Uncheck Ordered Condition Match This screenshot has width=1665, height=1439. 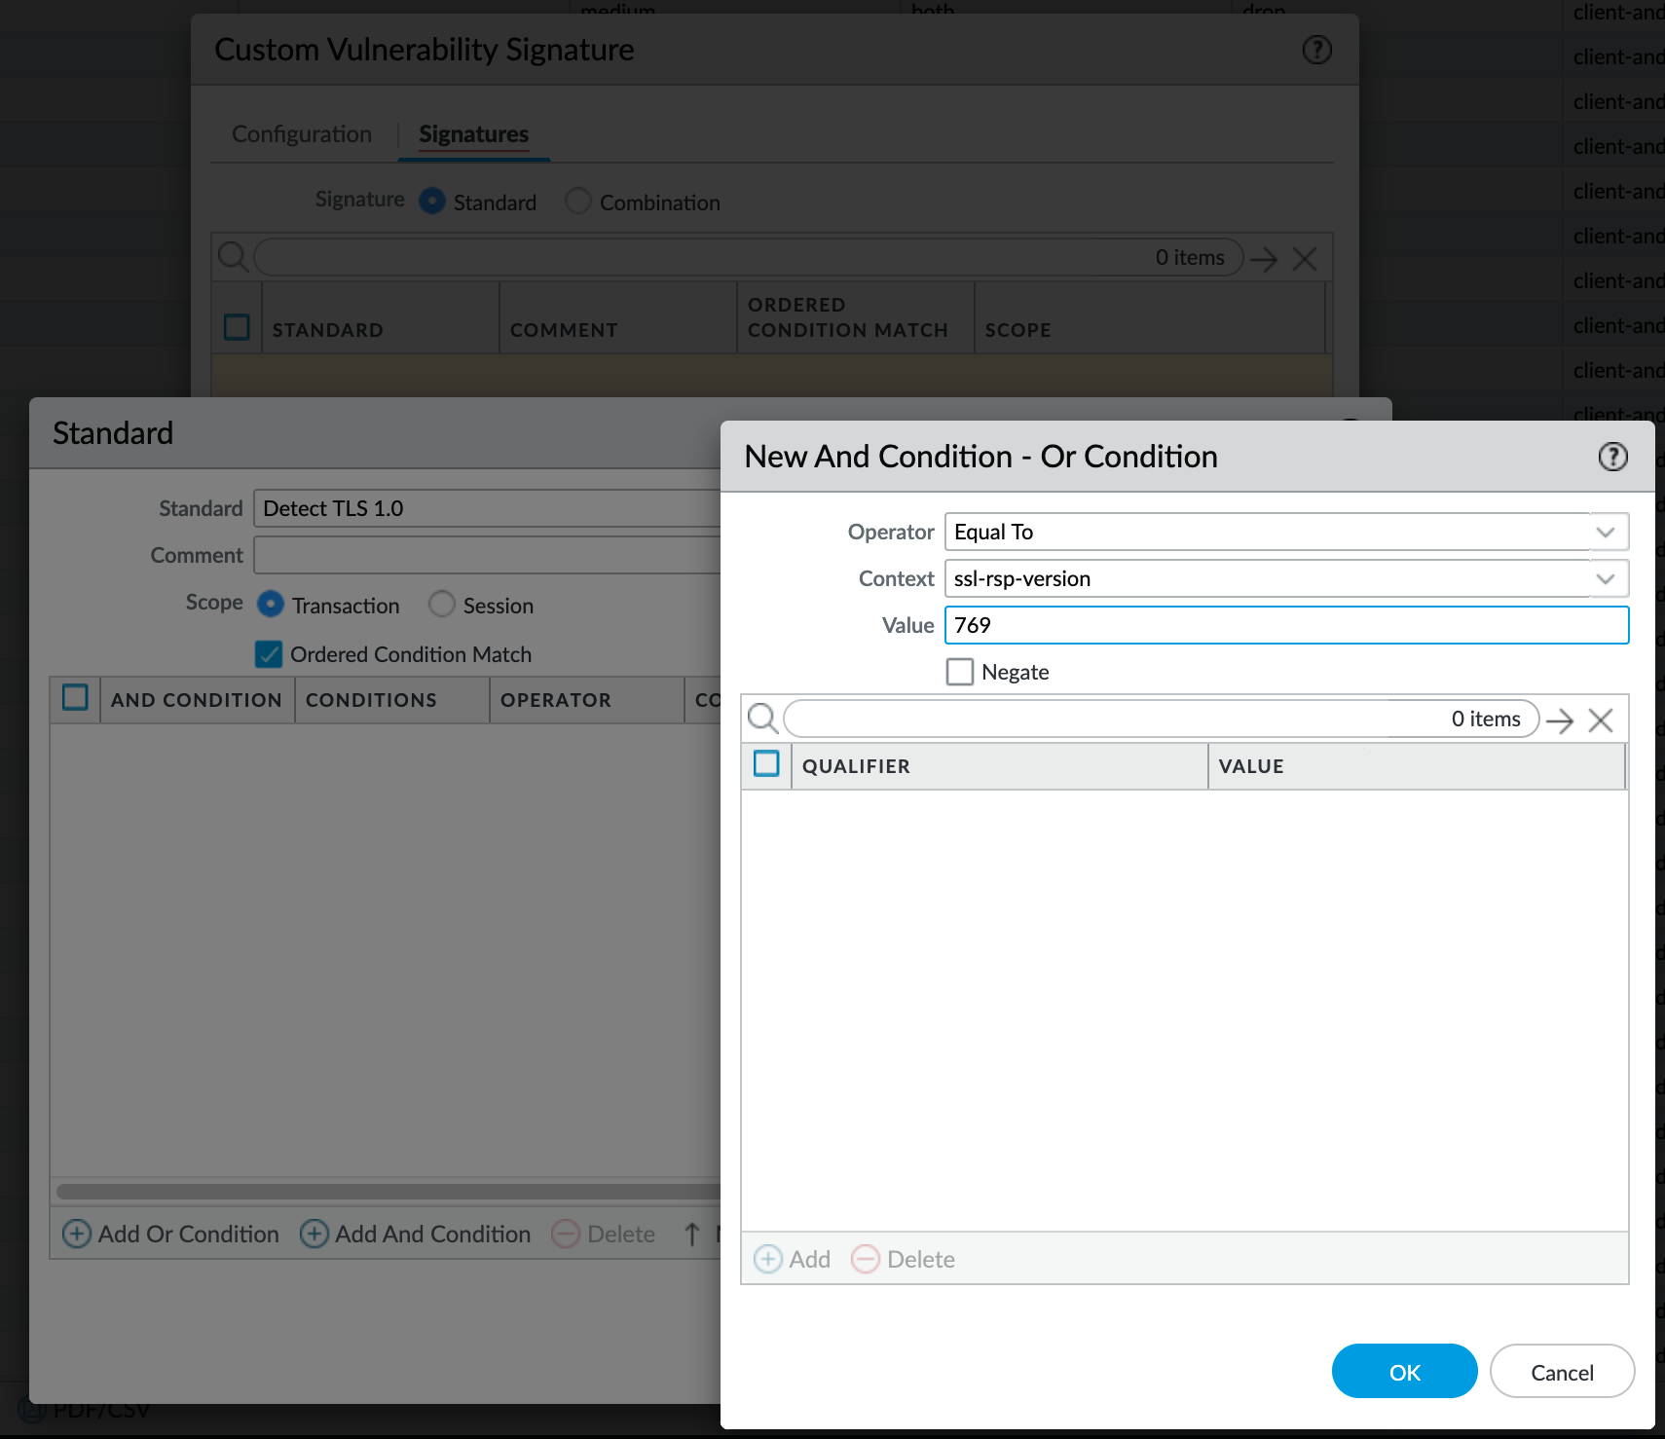coord(270,654)
